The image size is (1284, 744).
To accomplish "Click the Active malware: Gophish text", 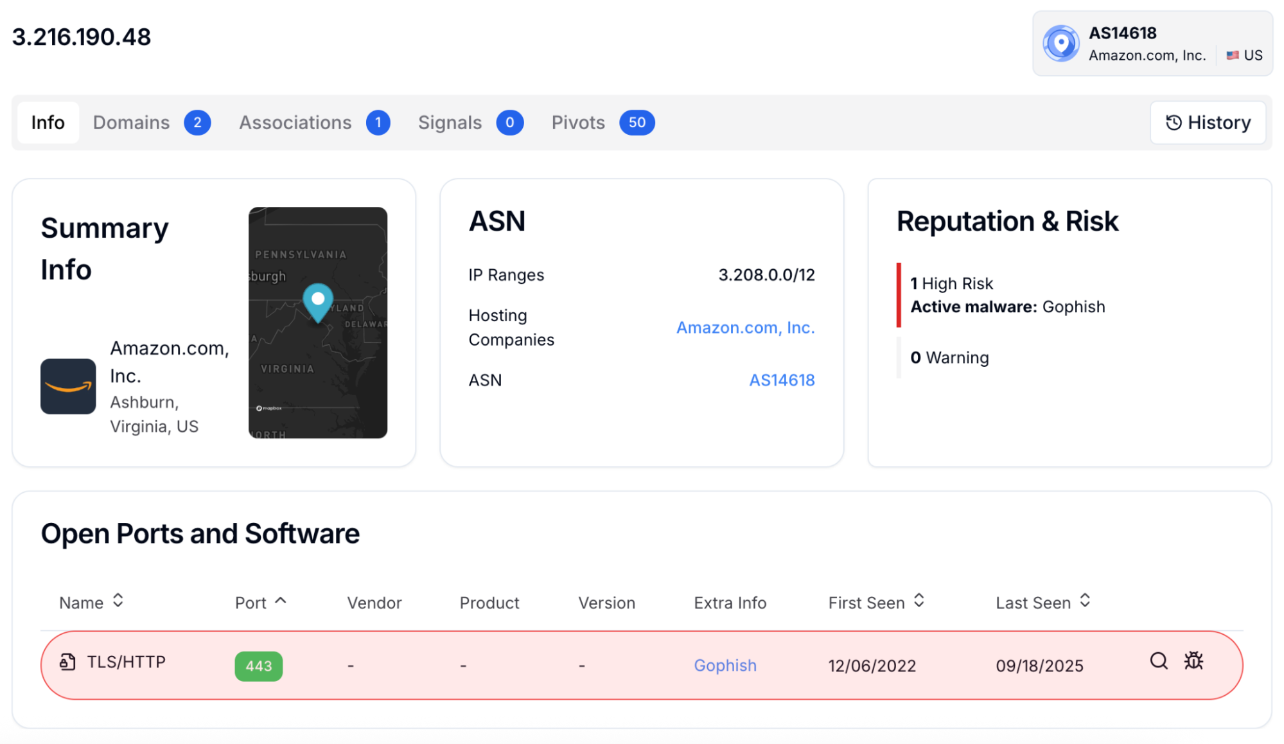I will pos(1008,307).
